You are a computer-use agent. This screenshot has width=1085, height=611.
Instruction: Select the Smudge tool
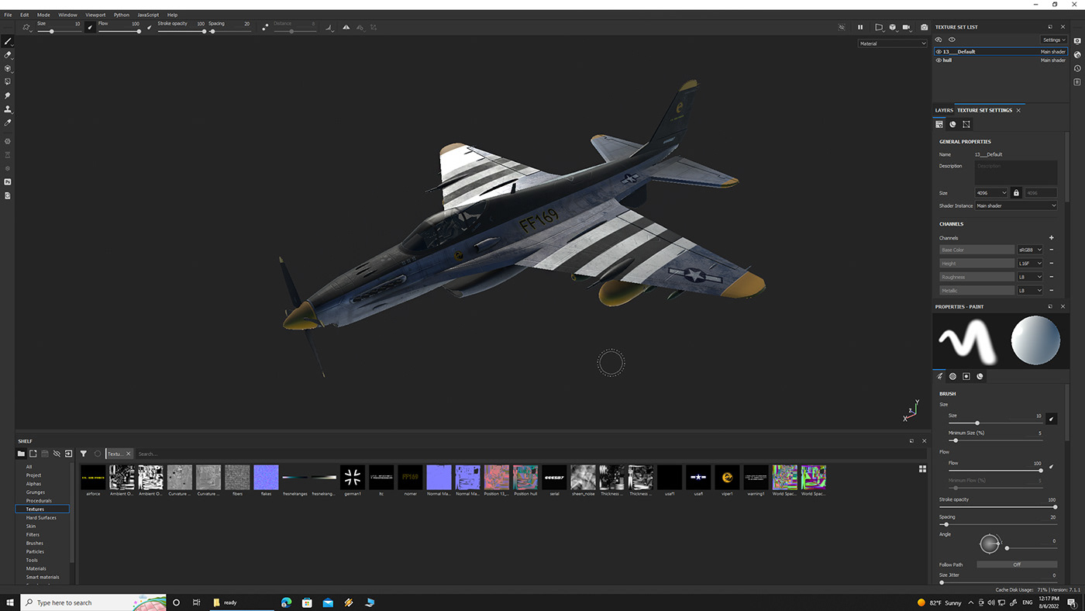point(8,95)
